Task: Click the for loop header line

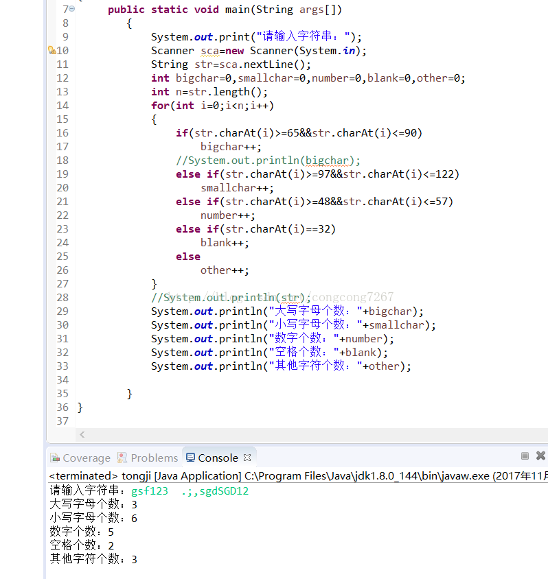Action: (x=212, y=106)
